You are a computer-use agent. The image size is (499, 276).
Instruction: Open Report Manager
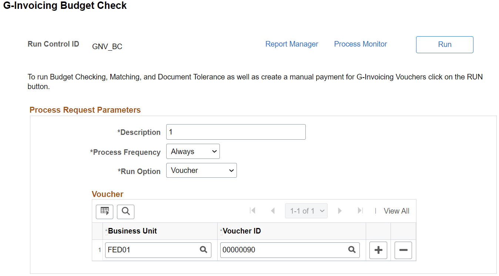[x=292, y=44]
